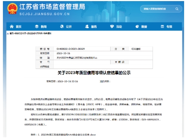The height and width of the screenshot is (138, 187).
Task: Click the search magnifier icon
Action: (x=177, y=9)
